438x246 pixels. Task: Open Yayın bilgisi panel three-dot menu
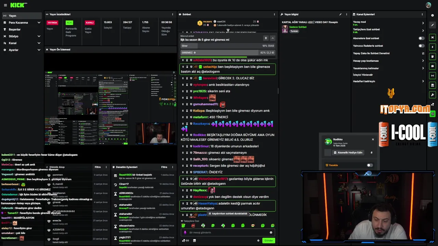[x=346, y=14]
